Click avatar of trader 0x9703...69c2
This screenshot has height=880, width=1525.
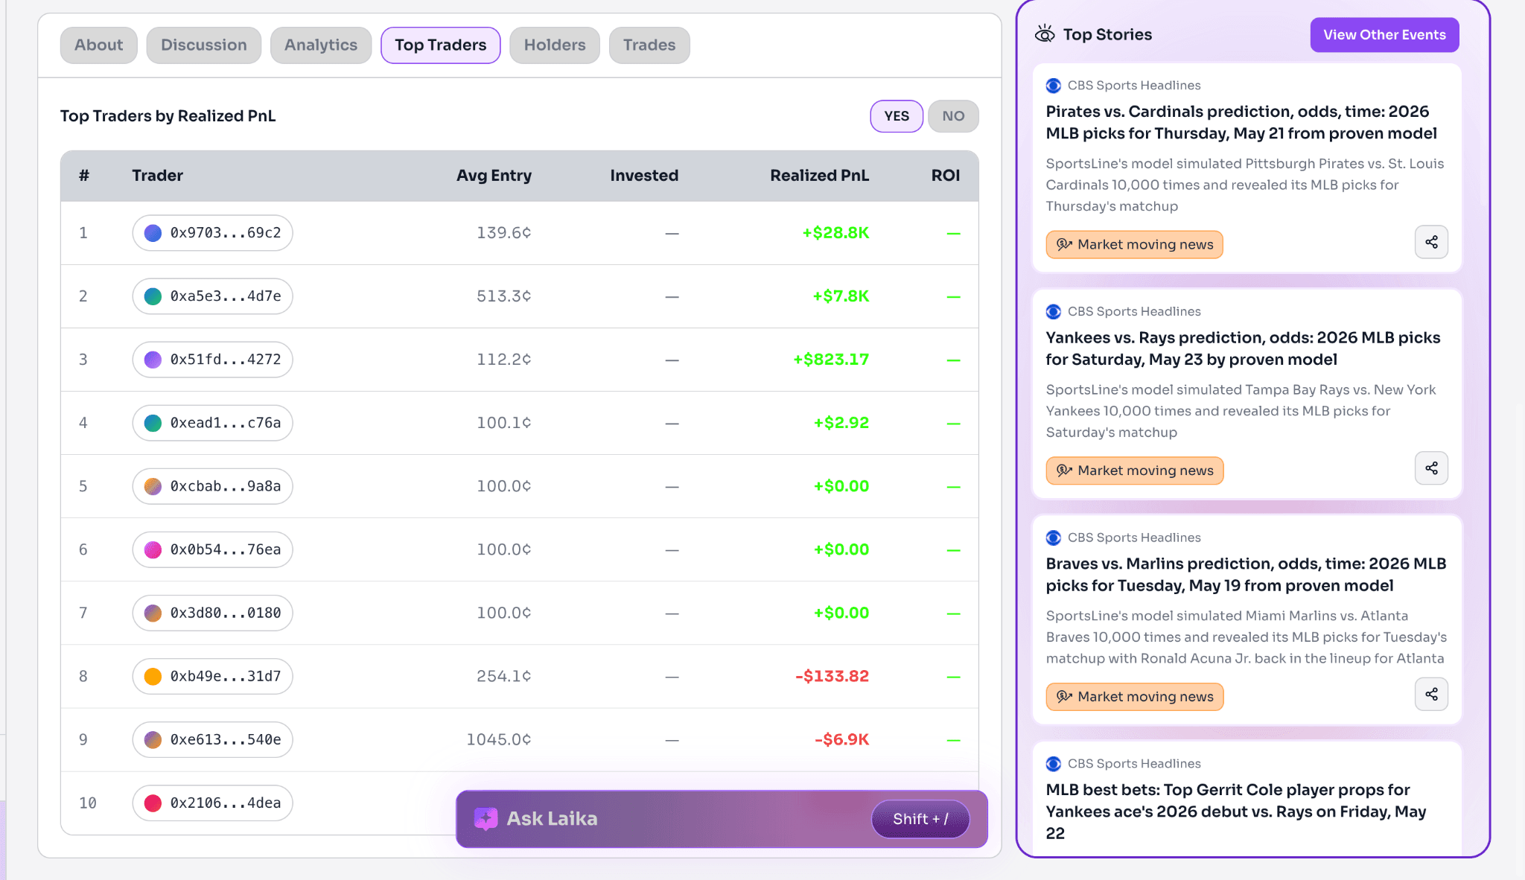(153, 233)
